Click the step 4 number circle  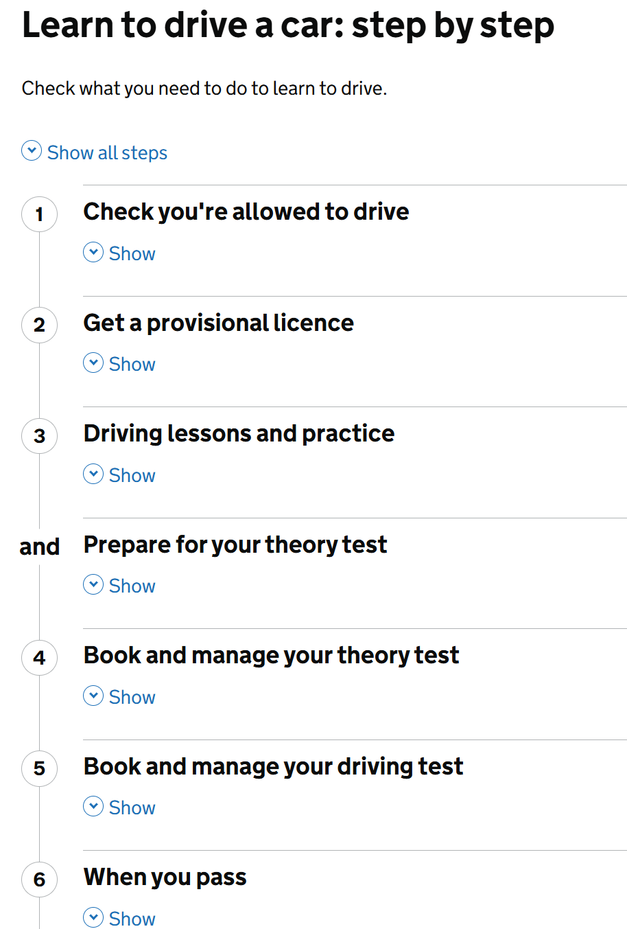(x=39, y=657)
